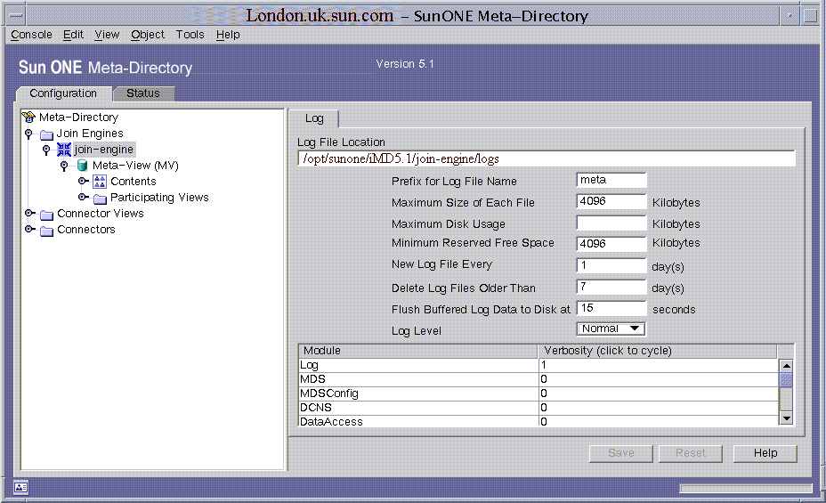Click the module table scrollbar thumb
The width and height of the screenshot is (826, 503).
[x=786, y=380]
